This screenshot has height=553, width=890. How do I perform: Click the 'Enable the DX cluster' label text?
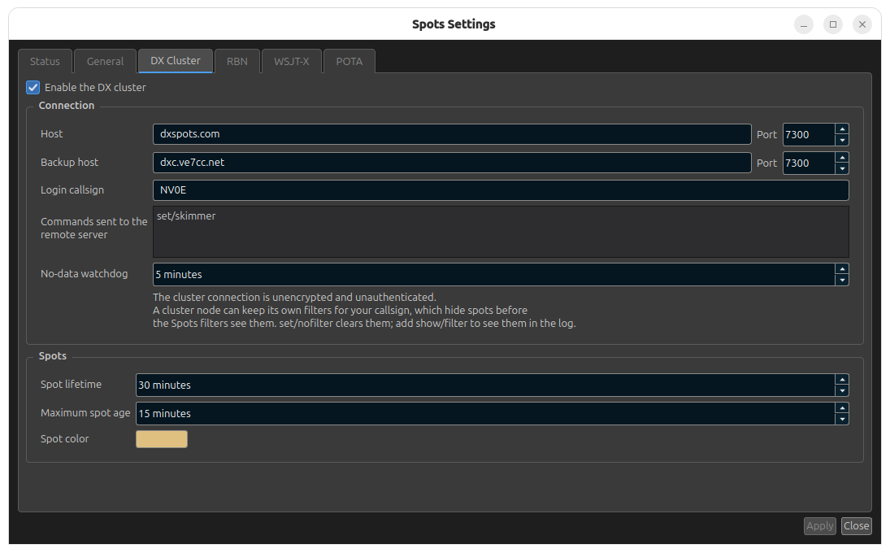pyautogui.click(x=95, y=88)
